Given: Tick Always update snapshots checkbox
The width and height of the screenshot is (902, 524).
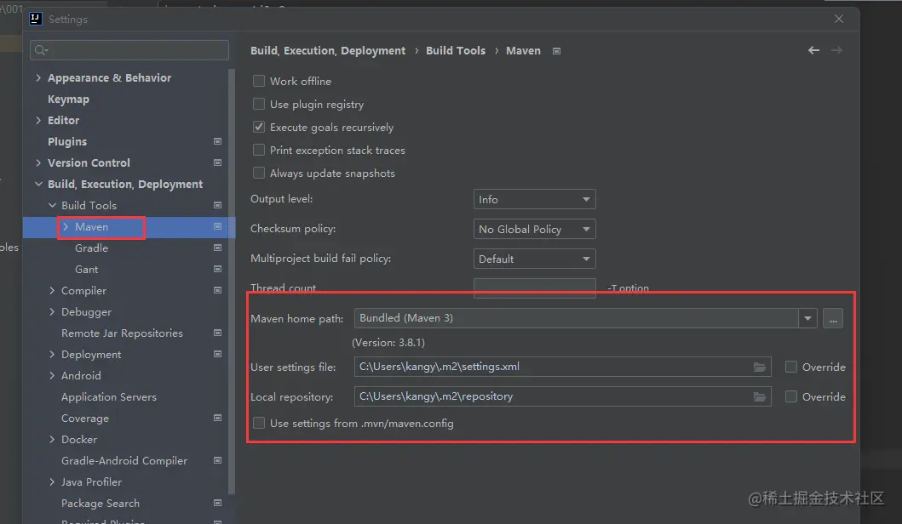Looking at the screenshot, I should point(259,173).
